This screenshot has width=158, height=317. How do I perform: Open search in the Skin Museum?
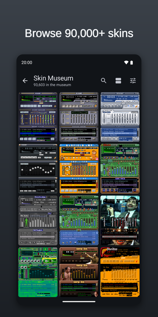pos(104,80)
